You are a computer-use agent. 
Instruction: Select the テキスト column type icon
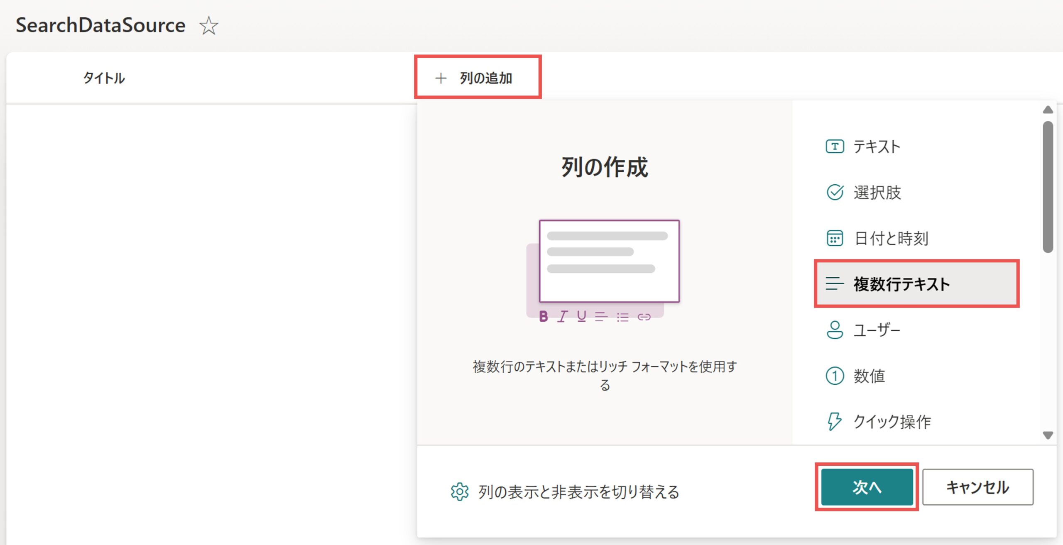[x=835, y=147]
